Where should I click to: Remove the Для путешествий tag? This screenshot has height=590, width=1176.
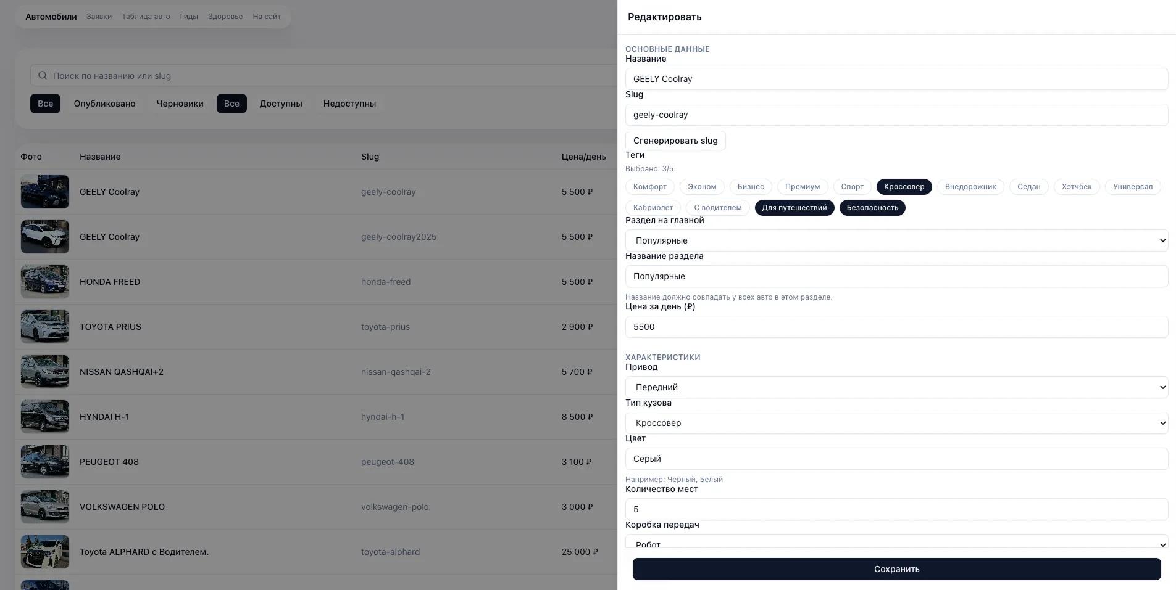tap(794, 208)
